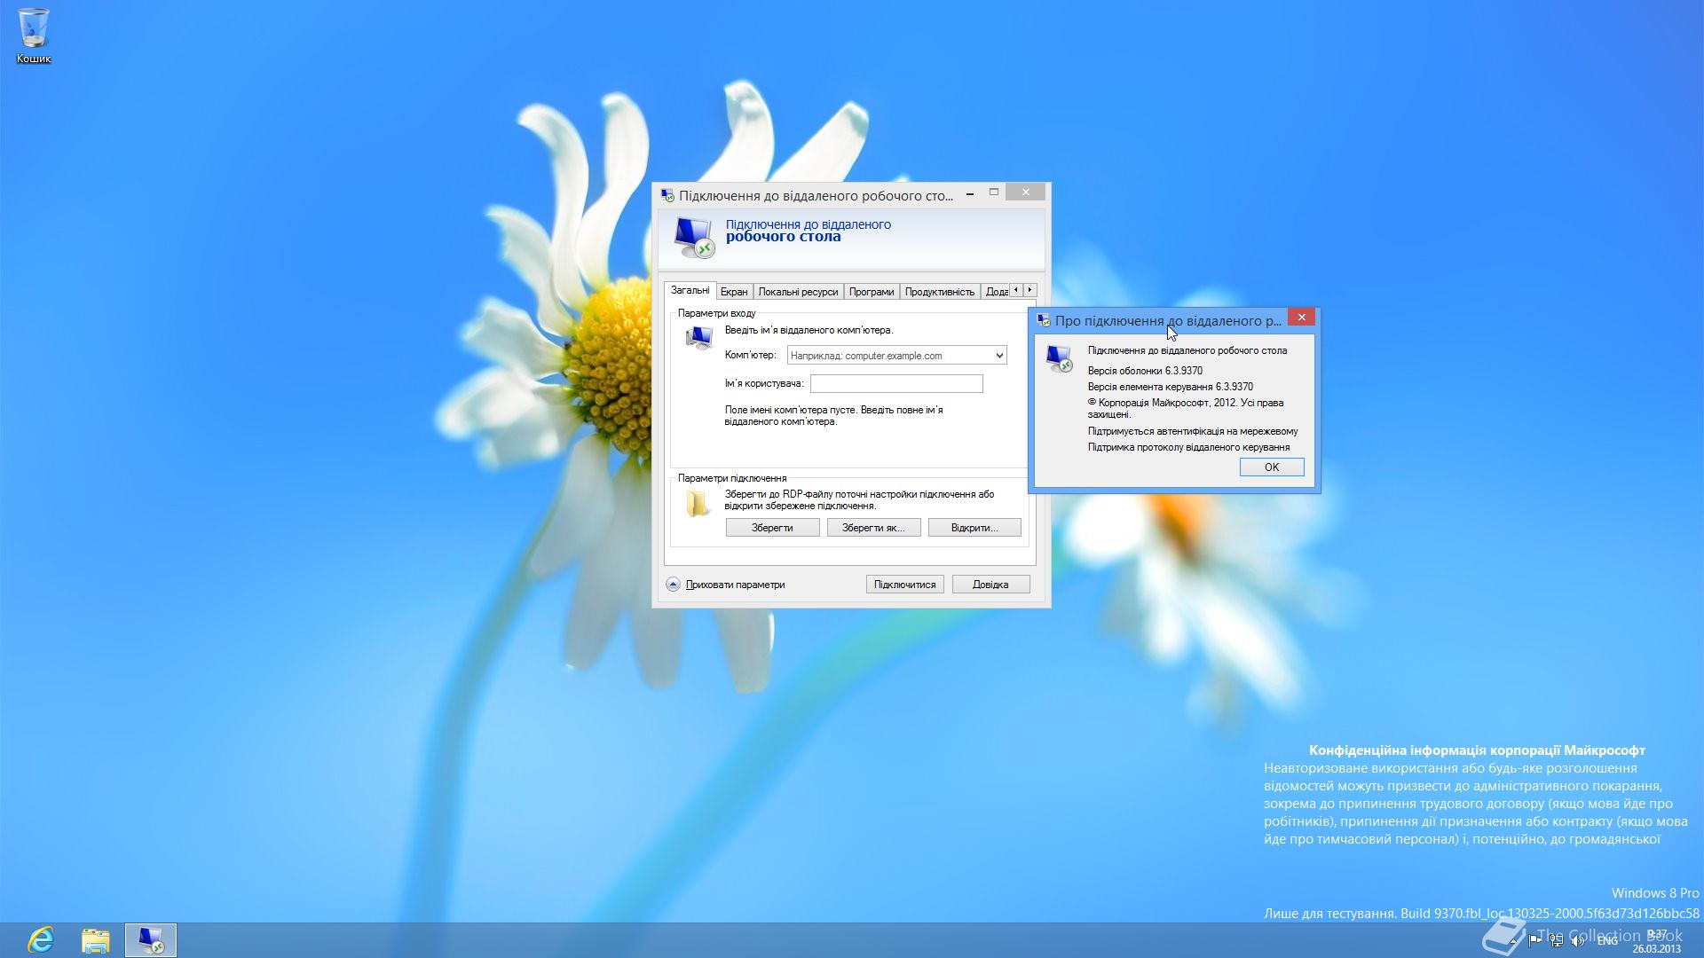Close the Про підключення About dialog
1704x958 pixels.
[x=1301, y=317]
